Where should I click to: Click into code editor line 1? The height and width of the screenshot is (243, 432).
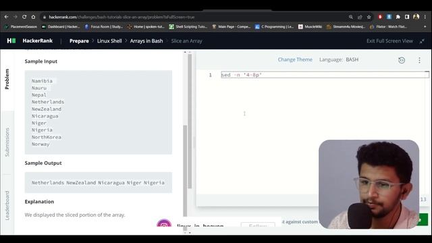point(325,75)
